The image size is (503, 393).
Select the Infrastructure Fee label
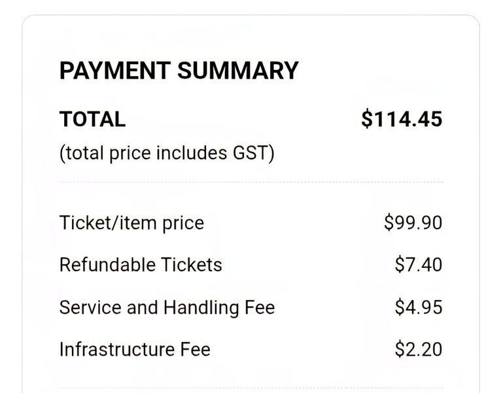click(x=135, y=349)
